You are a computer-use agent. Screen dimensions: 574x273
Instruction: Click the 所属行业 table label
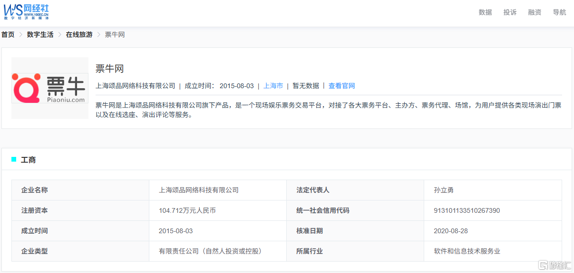310,251
